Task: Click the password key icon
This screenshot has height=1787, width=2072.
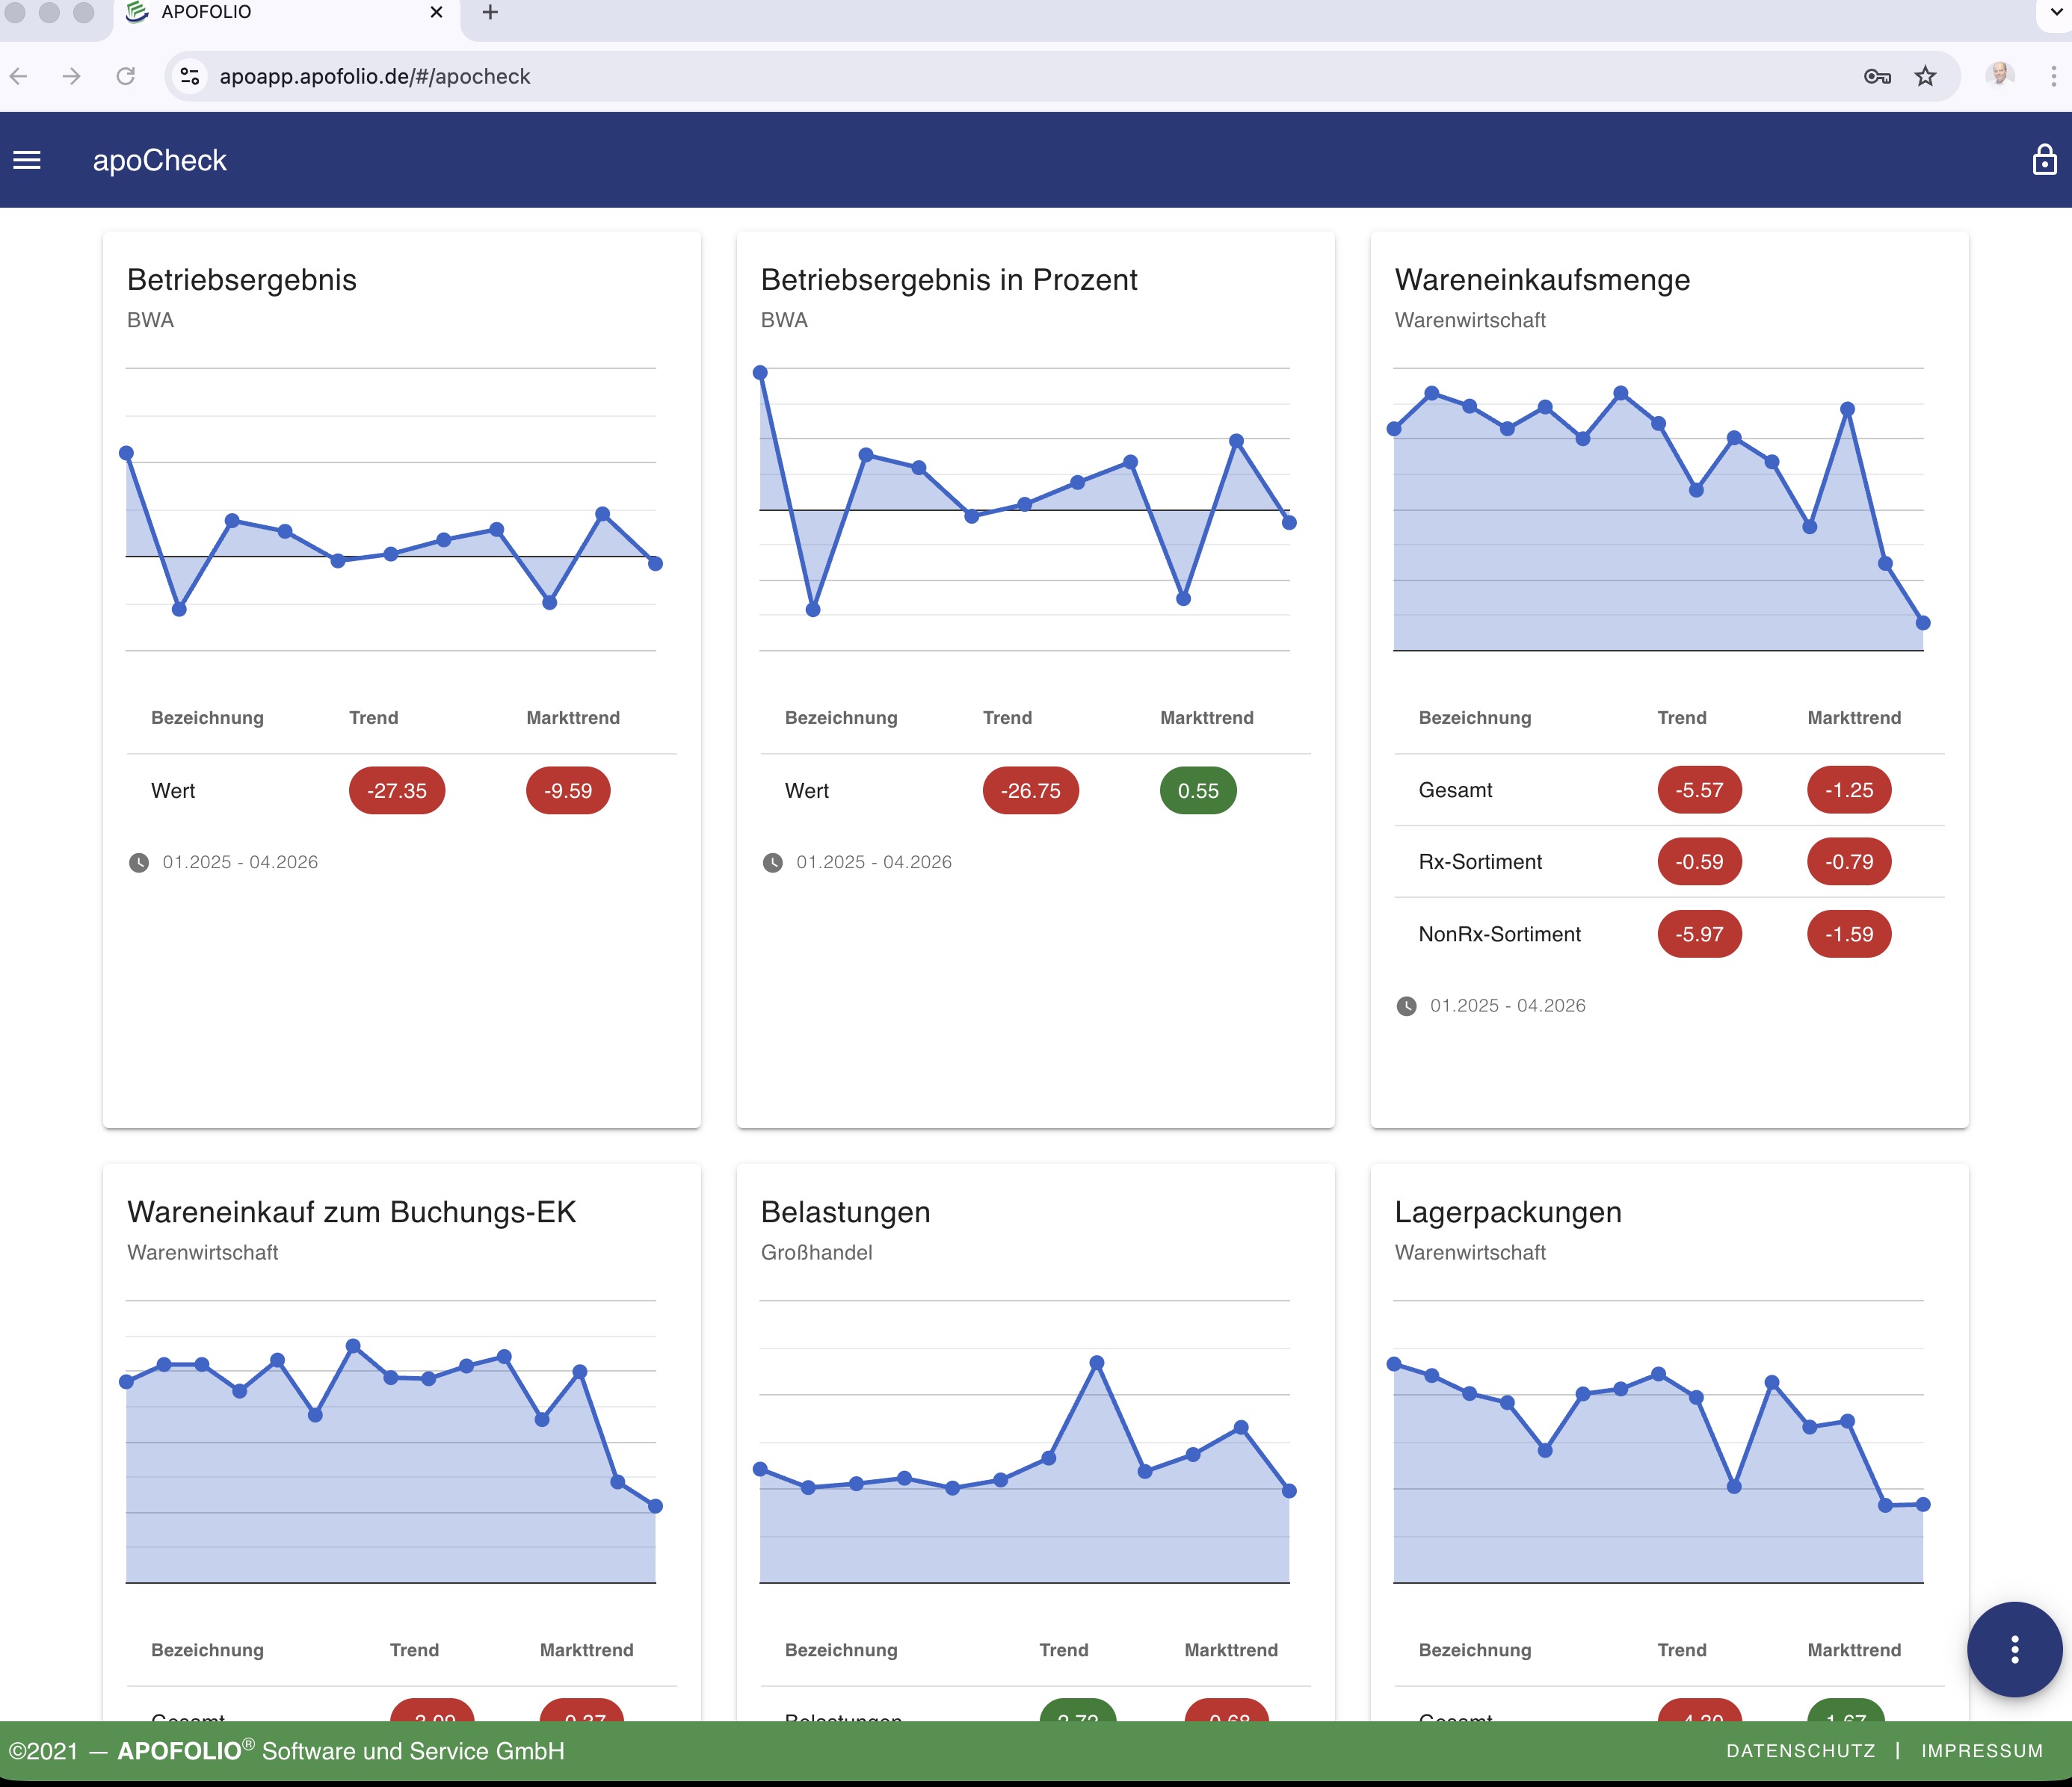Action: 1877,76
